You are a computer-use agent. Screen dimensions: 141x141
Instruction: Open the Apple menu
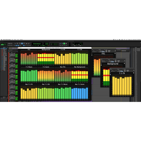pyautogui.click(x=2, y=40)
